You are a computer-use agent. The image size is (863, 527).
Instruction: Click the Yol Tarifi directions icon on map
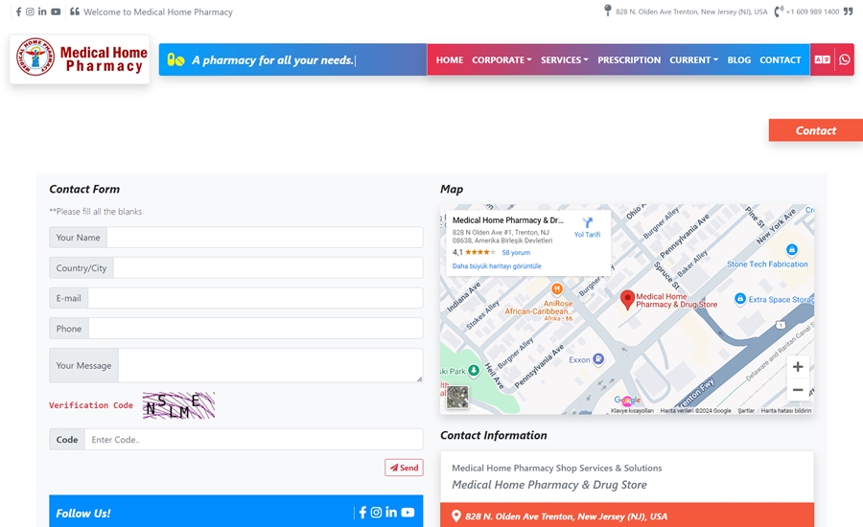(587, 222)
